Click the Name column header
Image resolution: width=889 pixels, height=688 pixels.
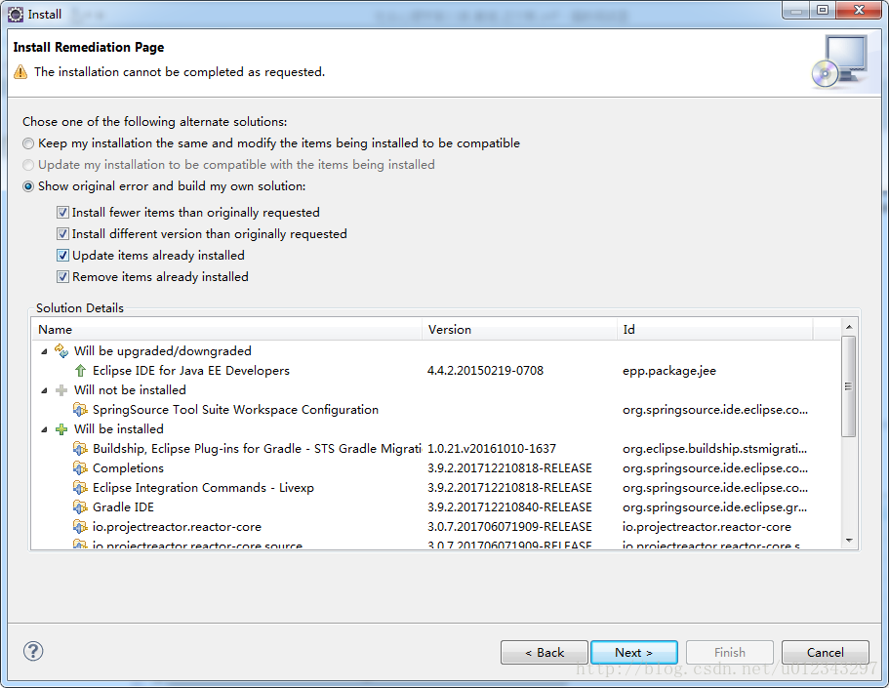click(x=226, y=330)
